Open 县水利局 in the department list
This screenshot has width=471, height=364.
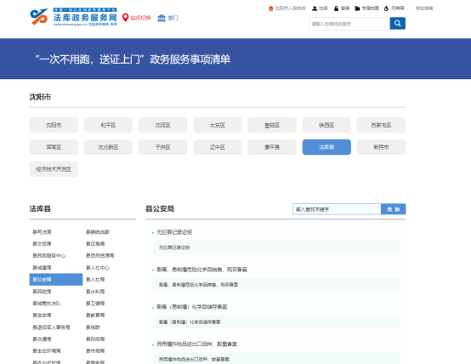click(x=95, y=292)
